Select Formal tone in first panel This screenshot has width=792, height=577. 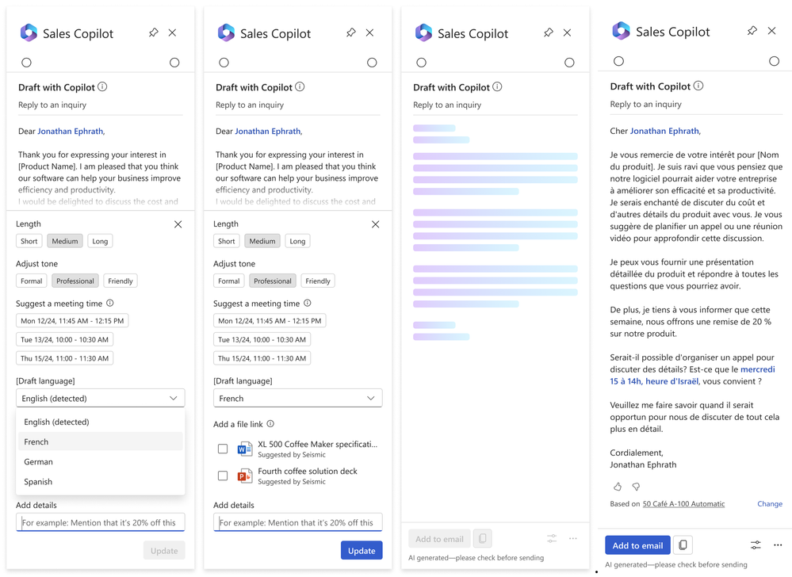tap(32, 281)
